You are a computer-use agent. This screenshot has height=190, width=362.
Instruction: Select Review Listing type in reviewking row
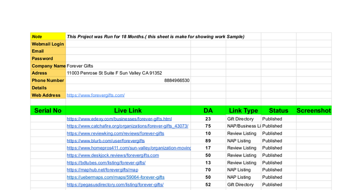click(243, 133)
